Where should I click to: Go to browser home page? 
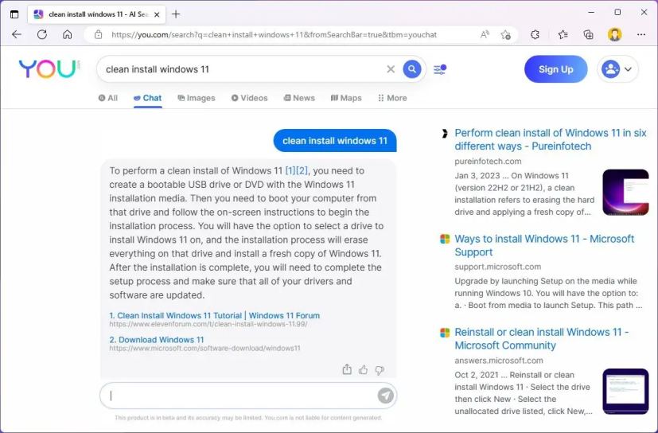click(67, 34)
